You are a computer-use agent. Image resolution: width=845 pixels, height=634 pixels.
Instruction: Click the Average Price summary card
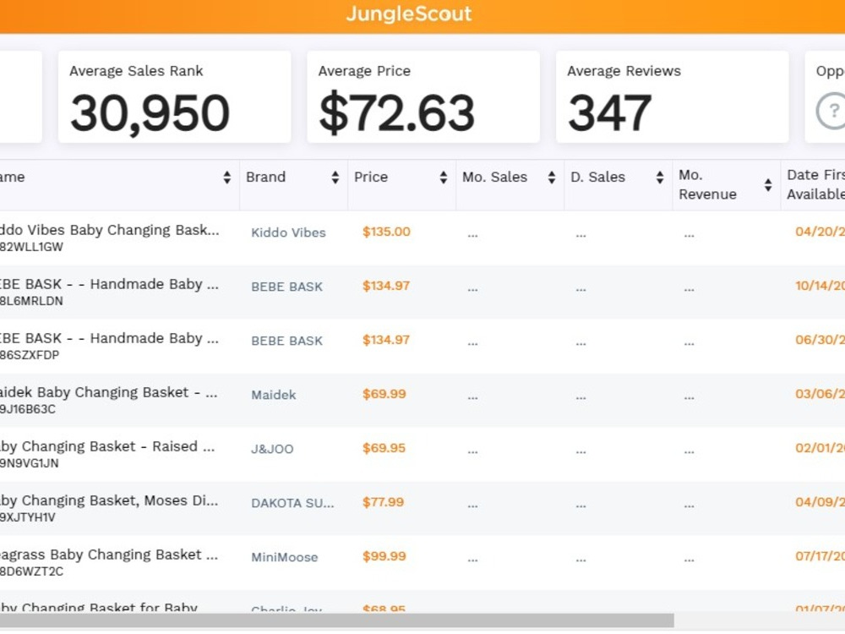pyautogui.click(x=423, y=97)
